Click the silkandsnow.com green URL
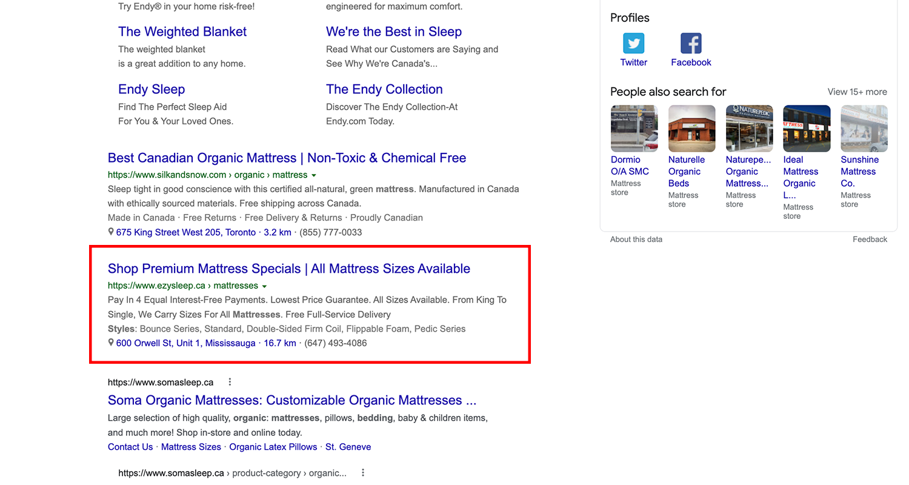 pyautogui.click(x=207, y=175)
